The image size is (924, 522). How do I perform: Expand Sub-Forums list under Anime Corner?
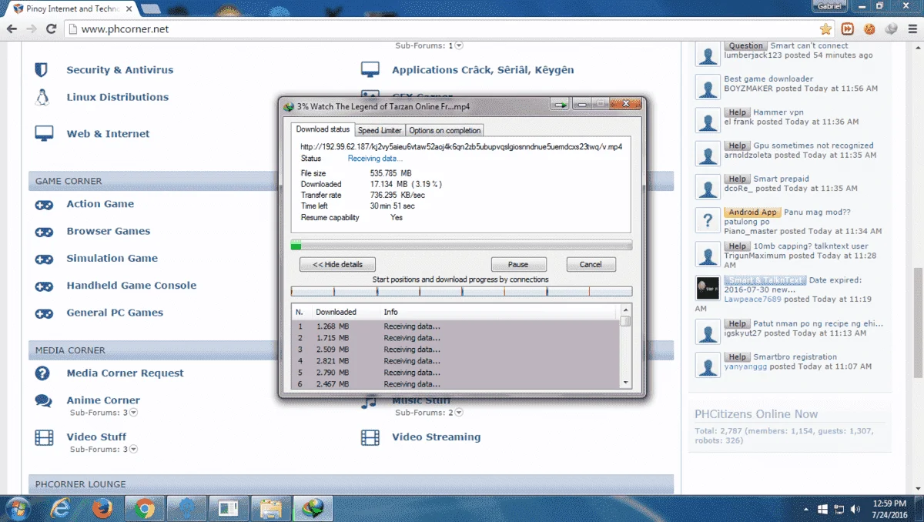pos(133,413)
